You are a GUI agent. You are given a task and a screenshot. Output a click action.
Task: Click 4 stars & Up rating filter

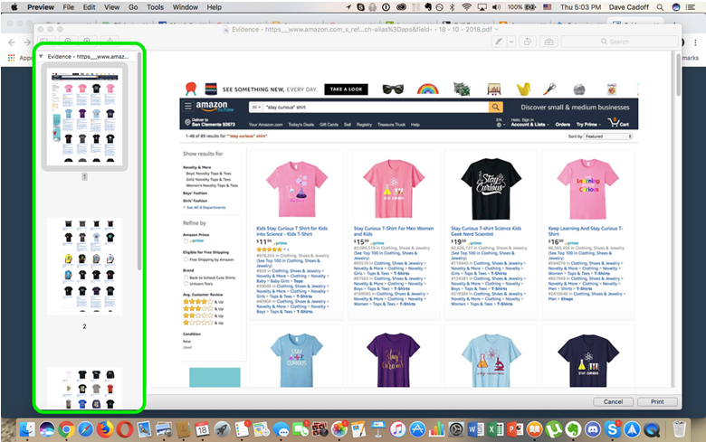pyautogui.click(x=203, y=302)
